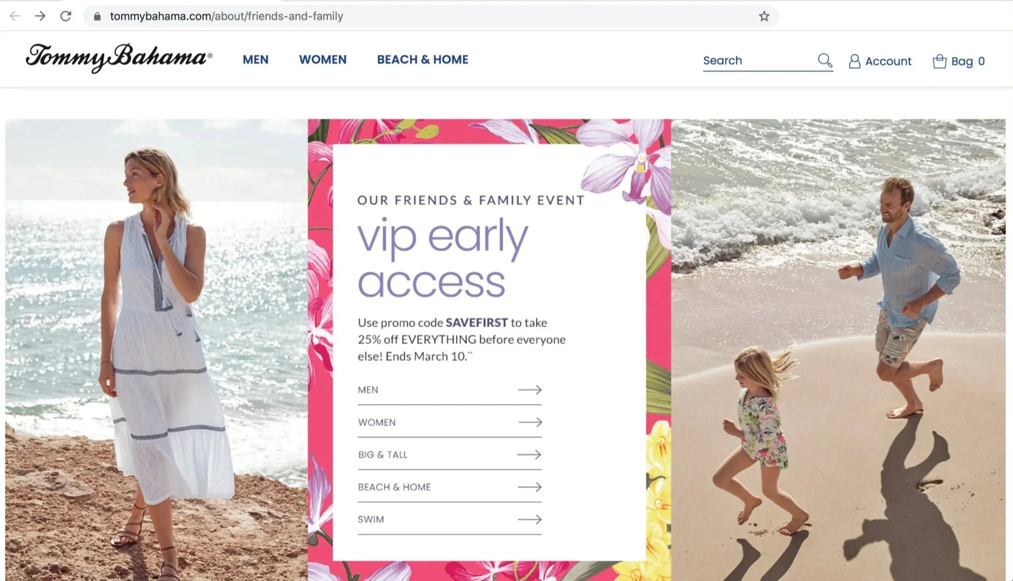Follow the MEN arrow link in promo card
Image resolution: width=1013 pixels, height=581 pixels.
[449, 390]
